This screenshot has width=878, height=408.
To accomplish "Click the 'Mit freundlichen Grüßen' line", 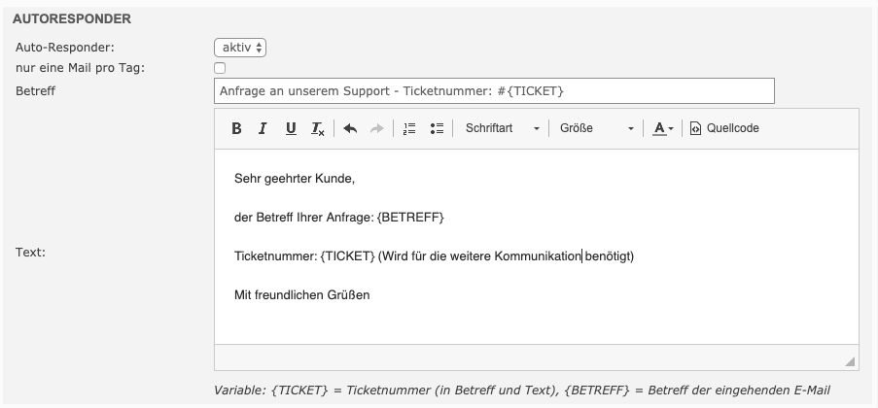I will coord(302,294).
